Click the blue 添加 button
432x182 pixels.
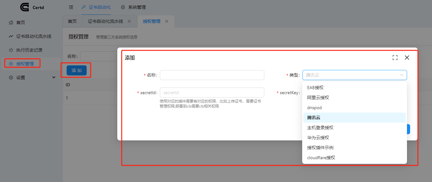click(77, 70)
